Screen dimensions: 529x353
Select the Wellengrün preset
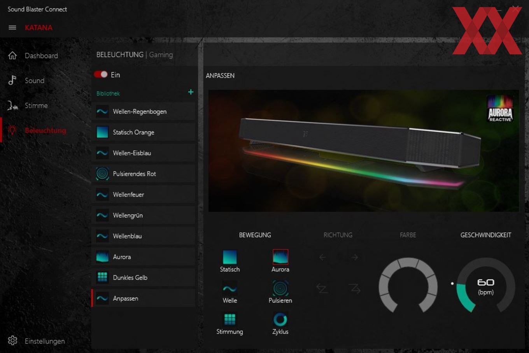(144, 215)
